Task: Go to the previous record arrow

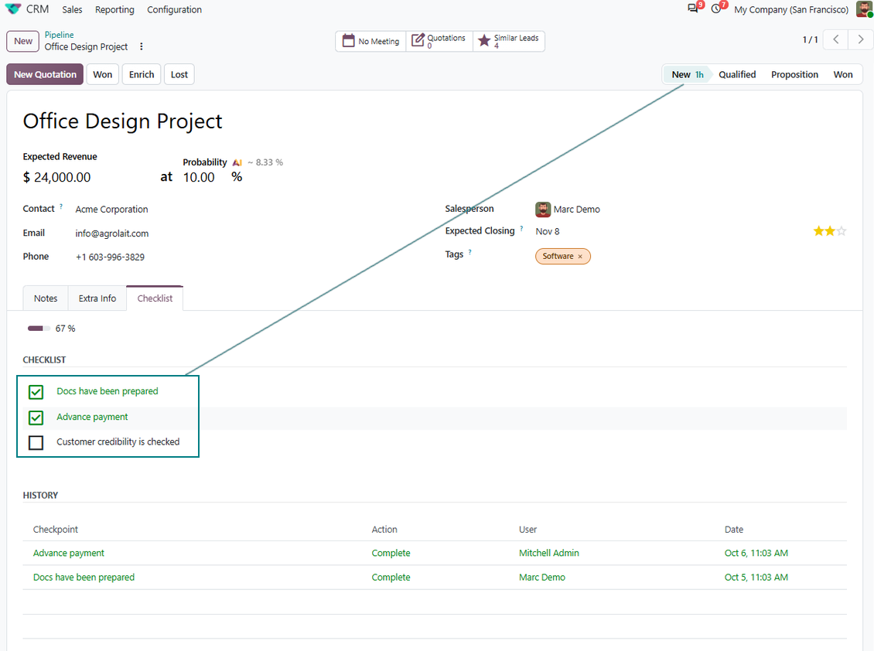Action: [835, 39]
